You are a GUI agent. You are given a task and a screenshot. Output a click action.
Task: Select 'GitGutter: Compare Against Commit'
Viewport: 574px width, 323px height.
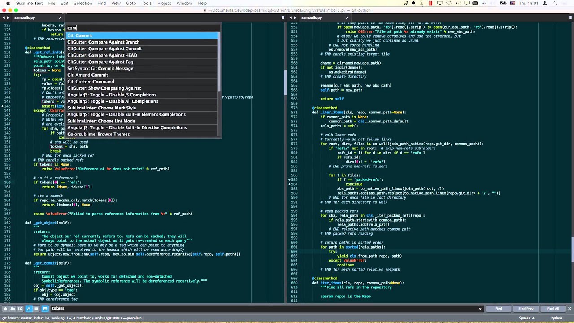point(142,49)
